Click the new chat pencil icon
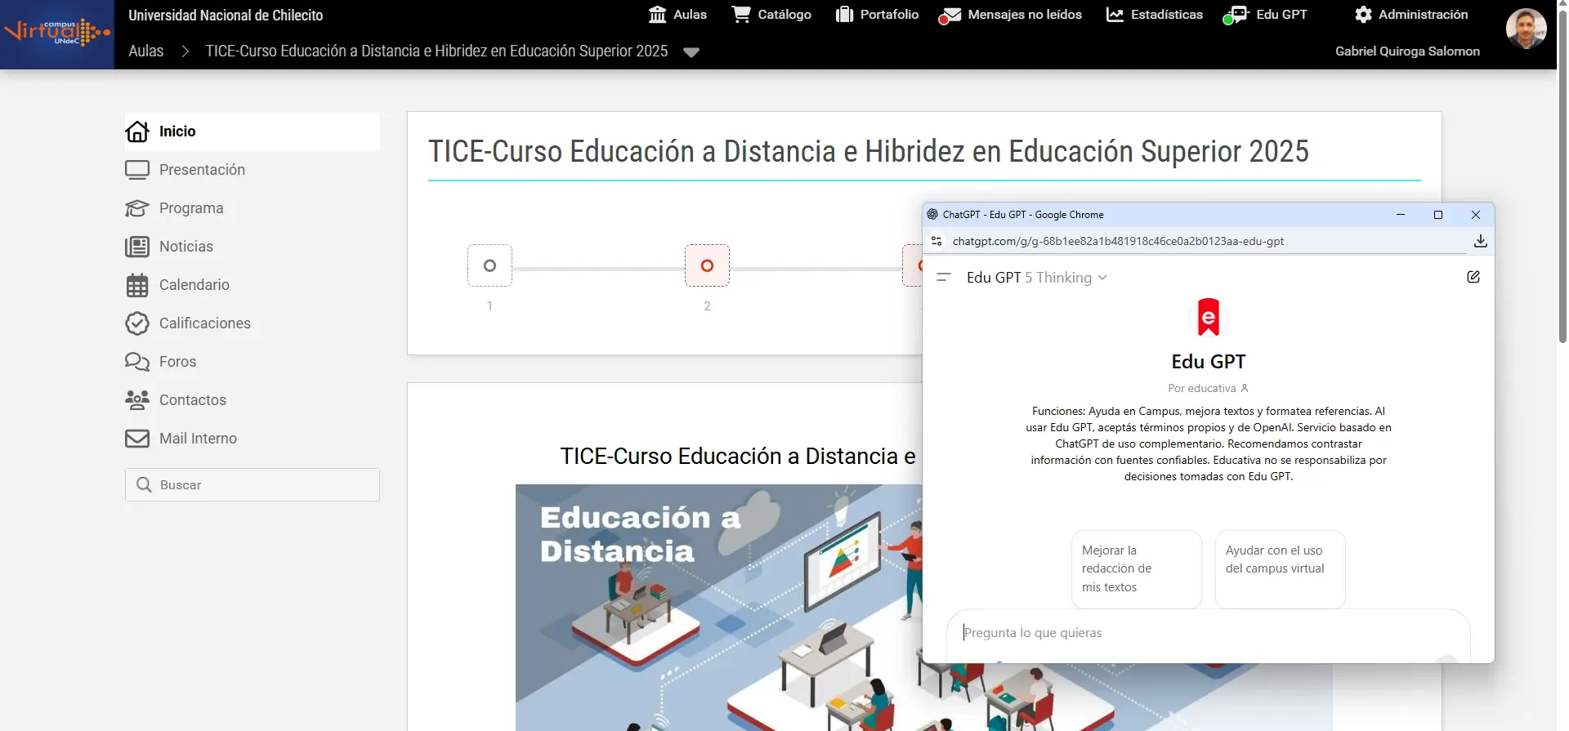The height and width of the screenshot is (731, 1569). 1473,277
